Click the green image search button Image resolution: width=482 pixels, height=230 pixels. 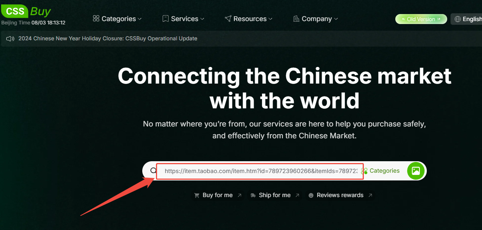point(416,171)
